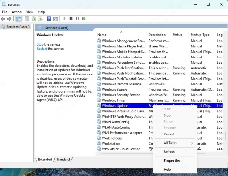Viewport: 228px width, 176px height.
Task: Click the Stop Service square icon
Action: tap(71, 19)
